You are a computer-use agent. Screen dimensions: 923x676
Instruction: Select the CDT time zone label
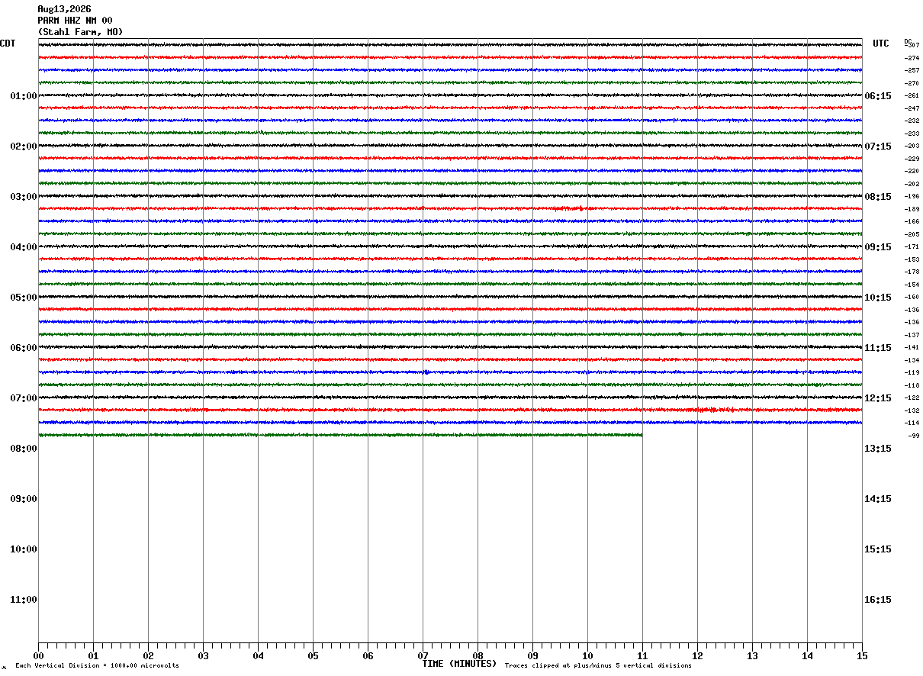(x=8, y=43)
